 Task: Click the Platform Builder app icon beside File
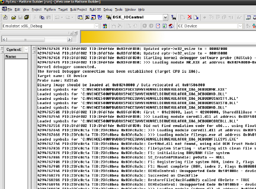4,9
